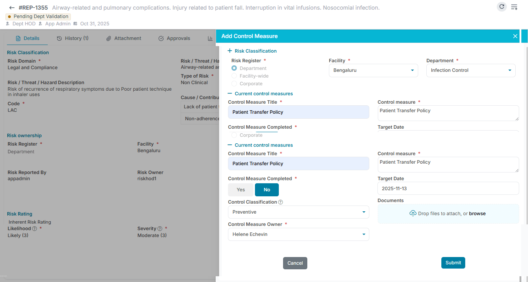Click the browse link to attach files
The image size is (528, 282).
coord(478,213)
